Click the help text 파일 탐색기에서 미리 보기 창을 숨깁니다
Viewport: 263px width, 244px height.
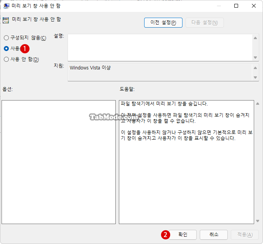tap(164, 104)
